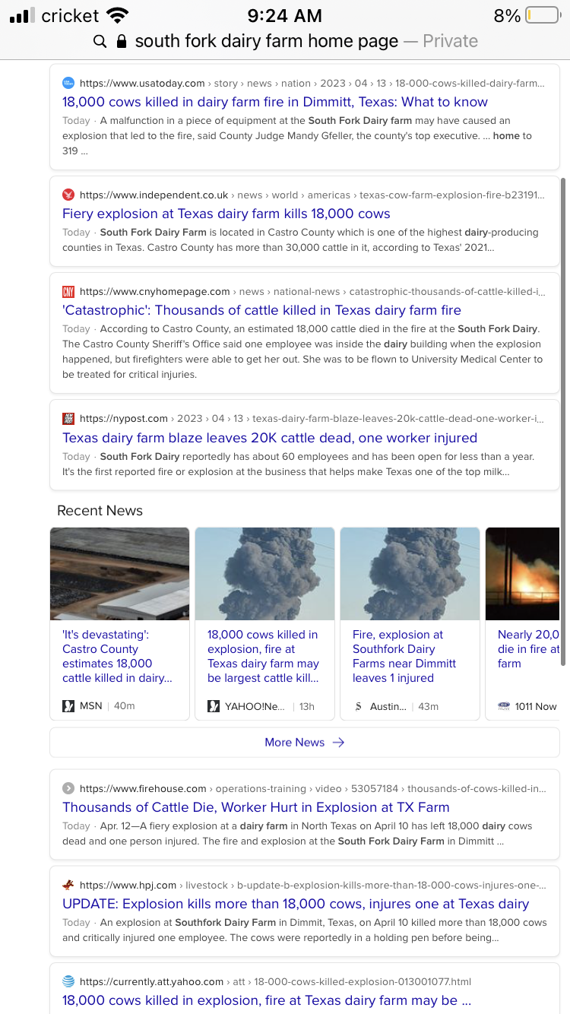This screenshot has width=570, height=1014.
Task: Open 'Catastrophic: Thousands of cattle killed' link
Action: 261,310
